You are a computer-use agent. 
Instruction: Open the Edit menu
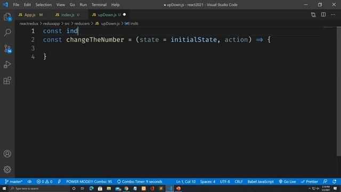(27, 5)
